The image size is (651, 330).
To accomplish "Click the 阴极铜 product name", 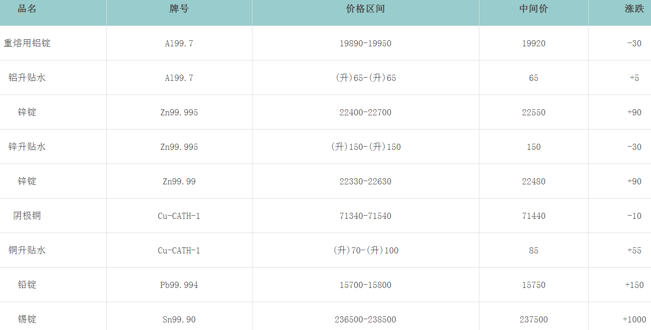I will click(27, 216).
